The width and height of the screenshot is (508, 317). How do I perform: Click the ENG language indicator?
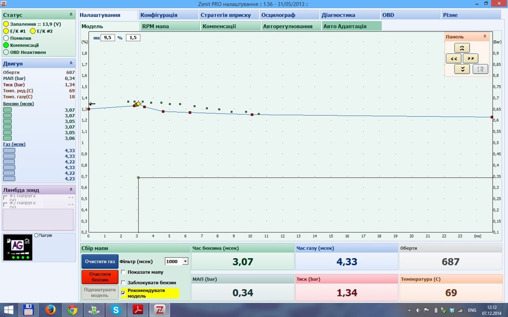[472, 310]
